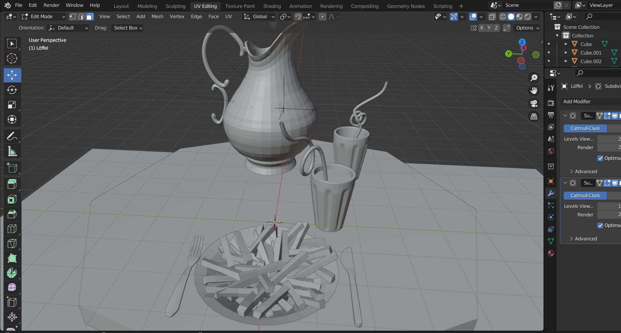The width and height of the screenshot is (621, 333).
Task: Open the Orientation Default dropdown
Action: [x=69, y=28]
